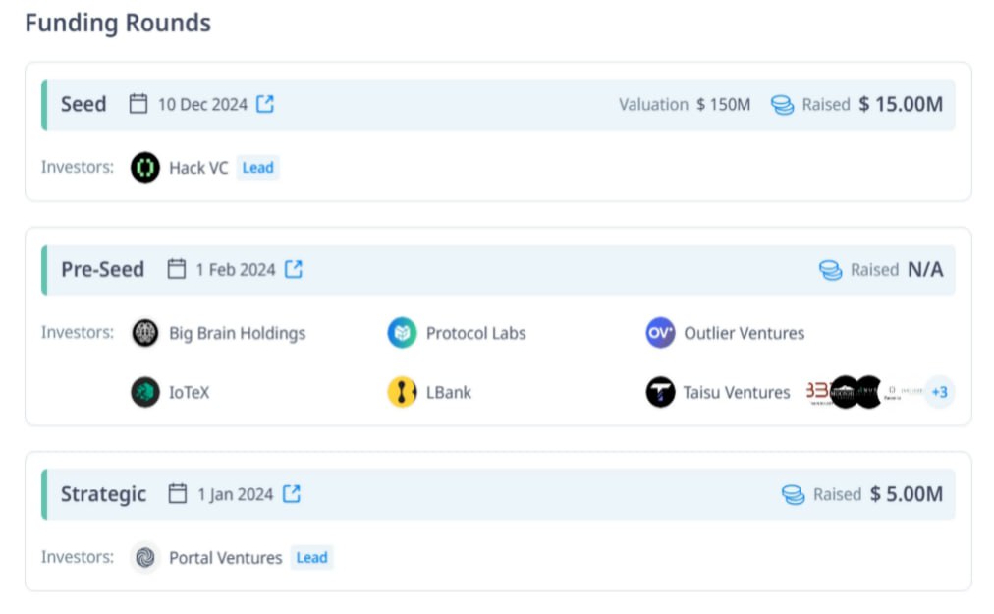The width and height of the screenshot is (994, 614).
Task: Click the Lead badge next to Hack VC
Action: 258,167
